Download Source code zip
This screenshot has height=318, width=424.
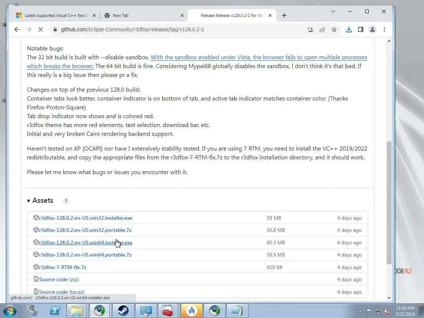59,279
